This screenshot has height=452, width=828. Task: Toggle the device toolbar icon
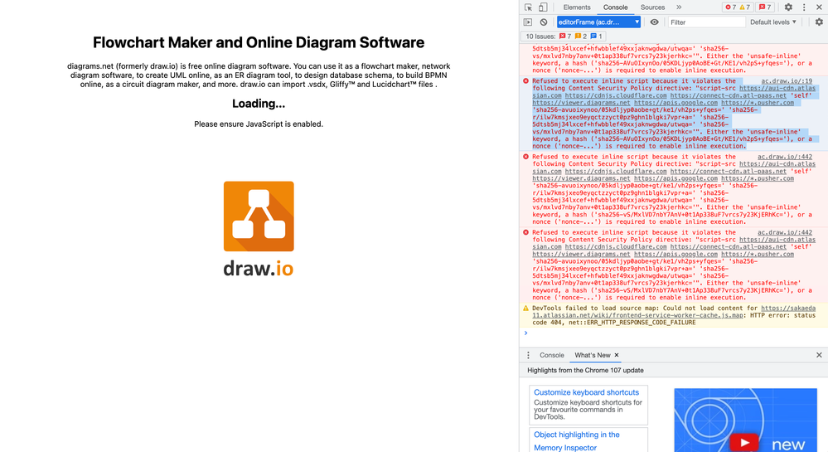coord(543,7)
